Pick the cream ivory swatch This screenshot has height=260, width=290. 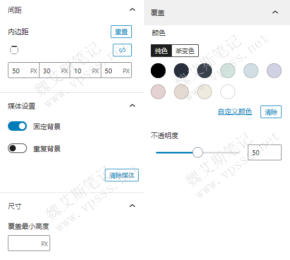coord(205,92)
